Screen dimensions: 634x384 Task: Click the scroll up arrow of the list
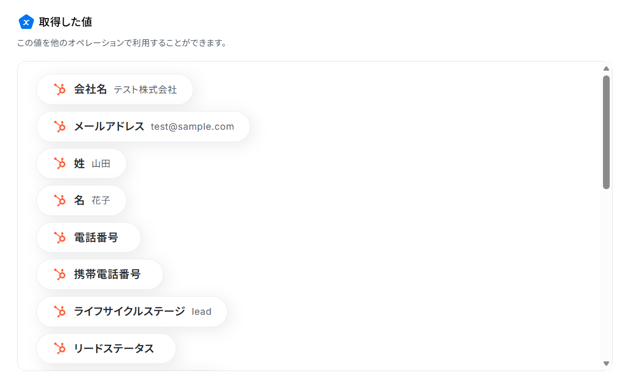click(607, 69)
